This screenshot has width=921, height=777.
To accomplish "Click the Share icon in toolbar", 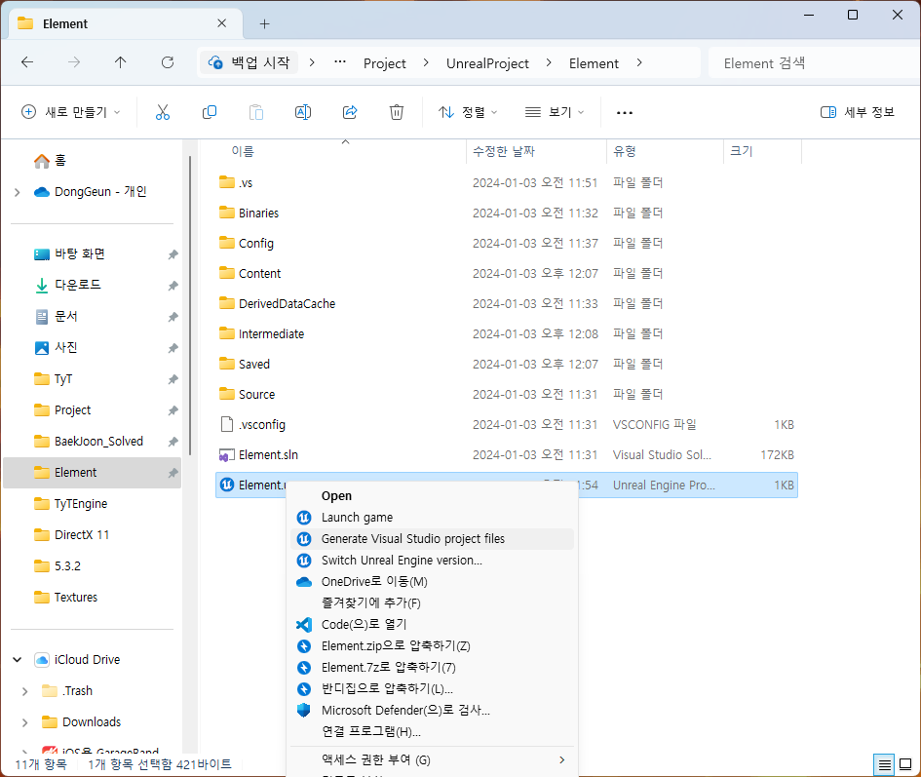I will 350,112.
